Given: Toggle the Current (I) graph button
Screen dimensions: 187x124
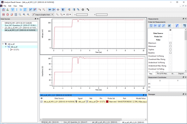Looking at the screenshot, I should 17,10.
